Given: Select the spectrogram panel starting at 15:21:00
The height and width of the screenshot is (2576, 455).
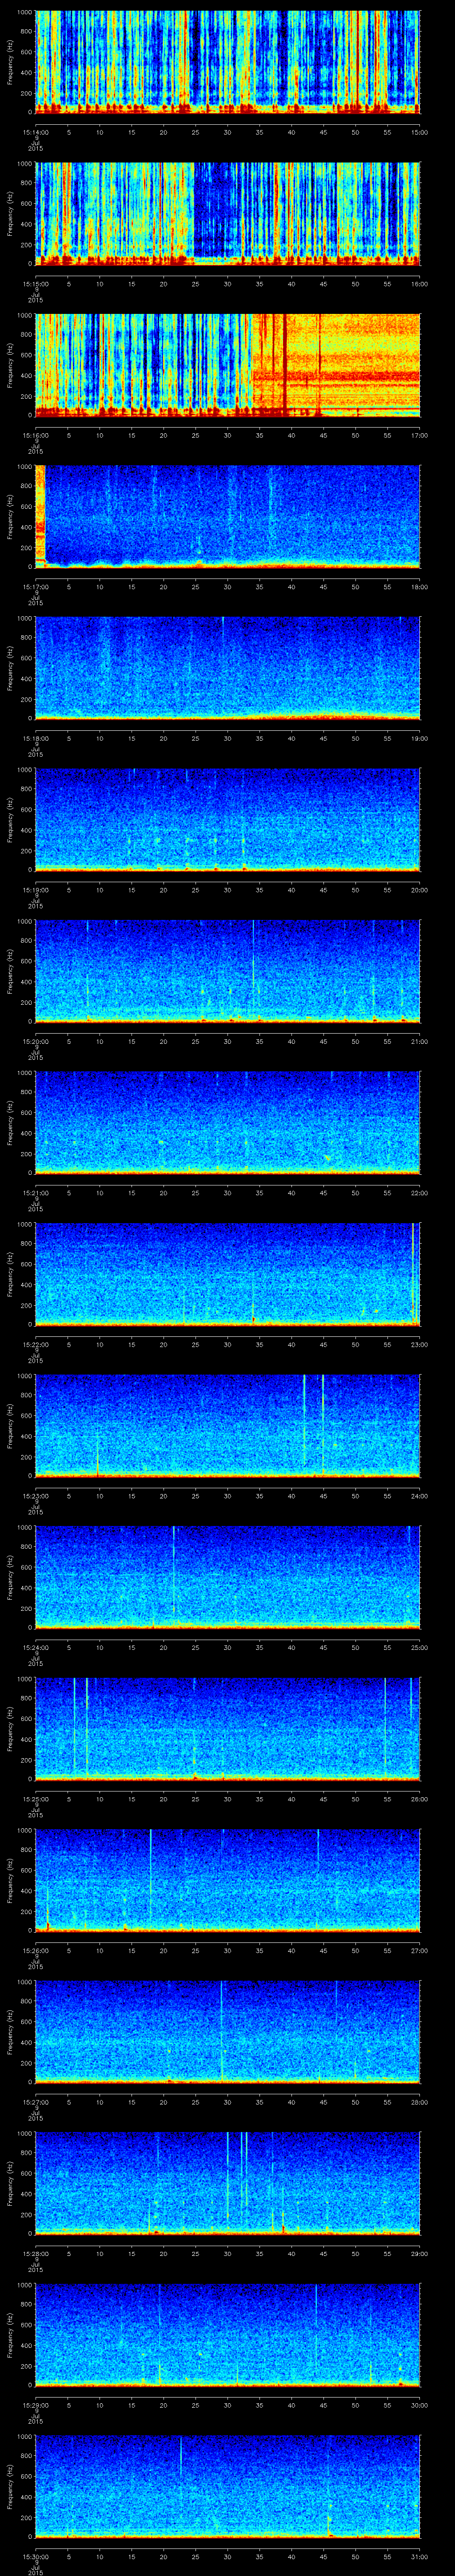Looking at the screenshot, I should click(x=228, y=1123).
